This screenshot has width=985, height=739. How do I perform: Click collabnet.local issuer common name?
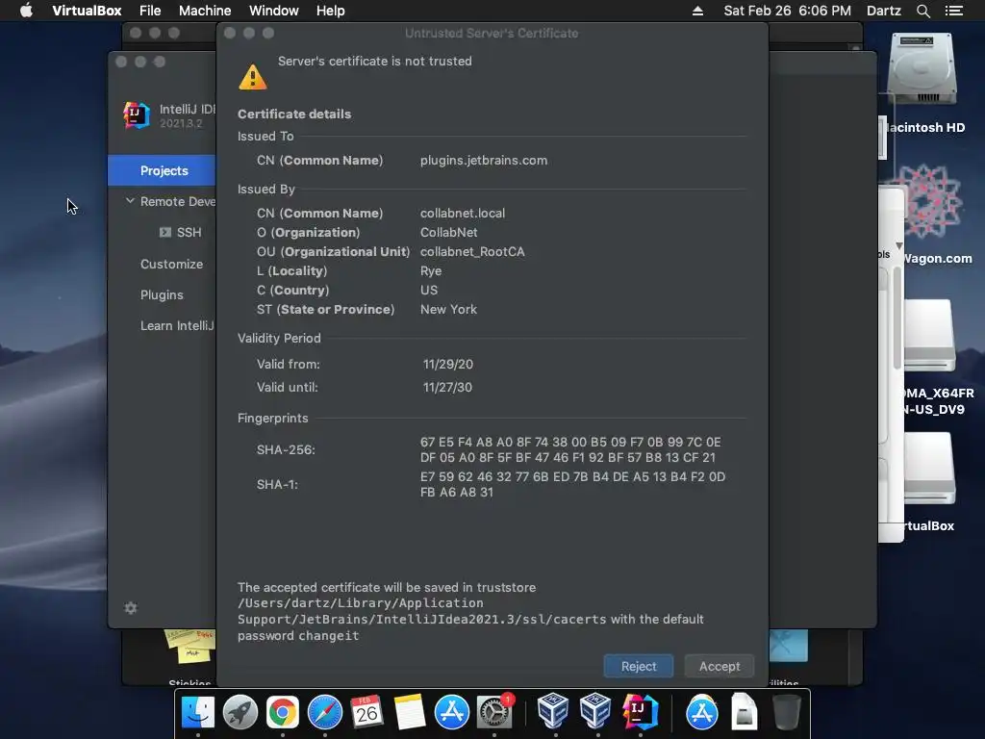(x=463, y=213)
